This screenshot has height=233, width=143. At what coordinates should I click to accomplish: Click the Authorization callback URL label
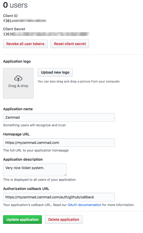click(x=26, y=189)
